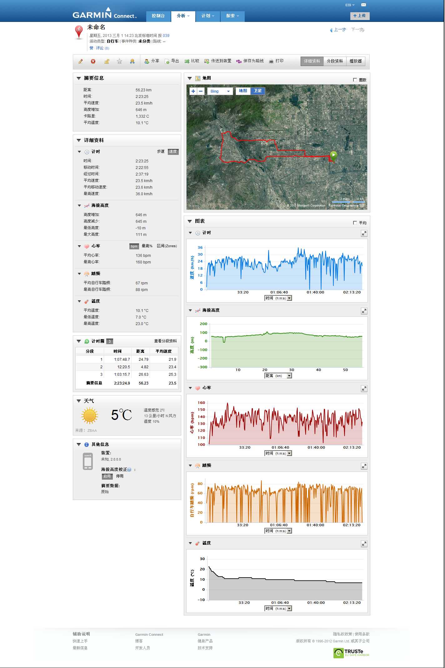This screenshot has width=445, height=668.
Task: Click 查看分段资料 view splits link
Action: point(165,341)
